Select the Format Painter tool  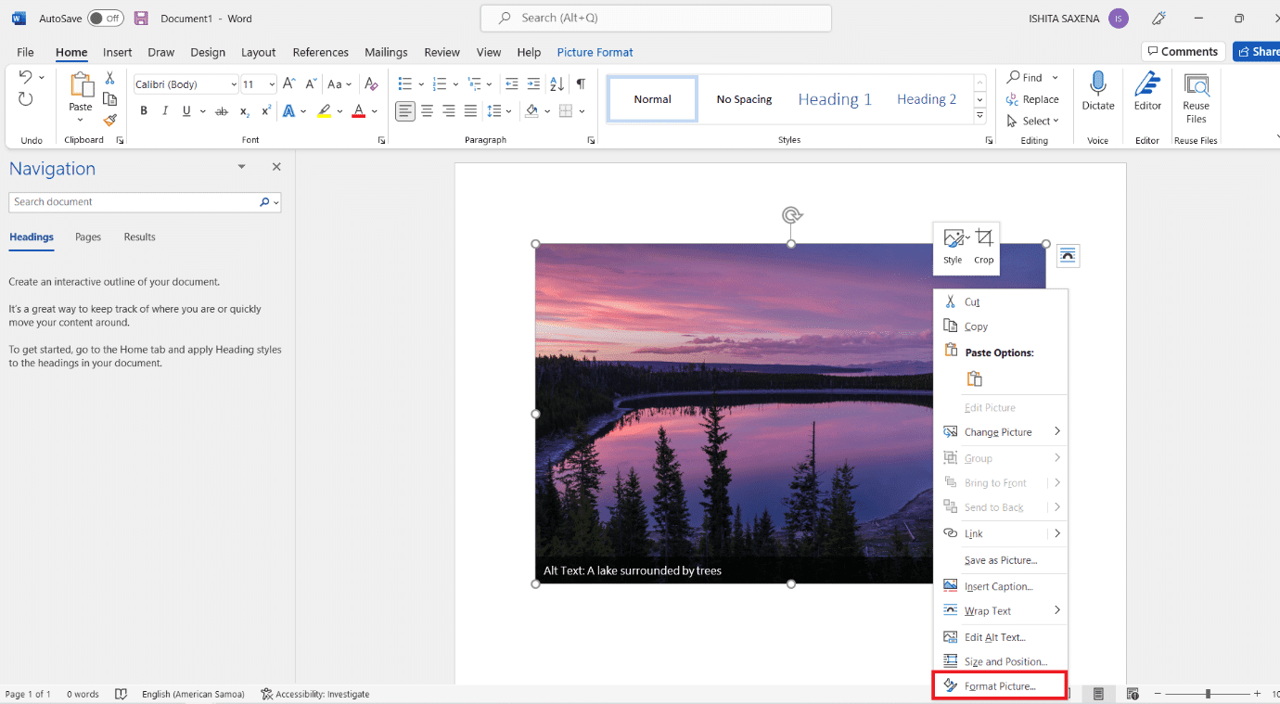point(109,120)
